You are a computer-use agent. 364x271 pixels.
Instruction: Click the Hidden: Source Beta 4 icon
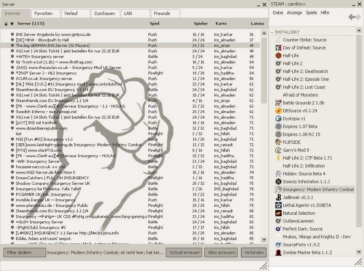pyautogui.click(x=278, y=174)
